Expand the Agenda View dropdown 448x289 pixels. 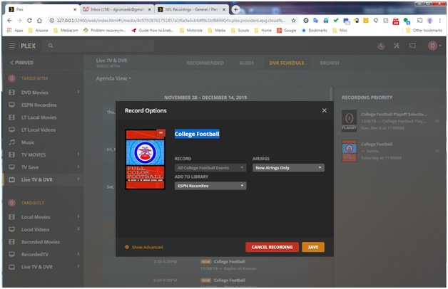point(113,78)
